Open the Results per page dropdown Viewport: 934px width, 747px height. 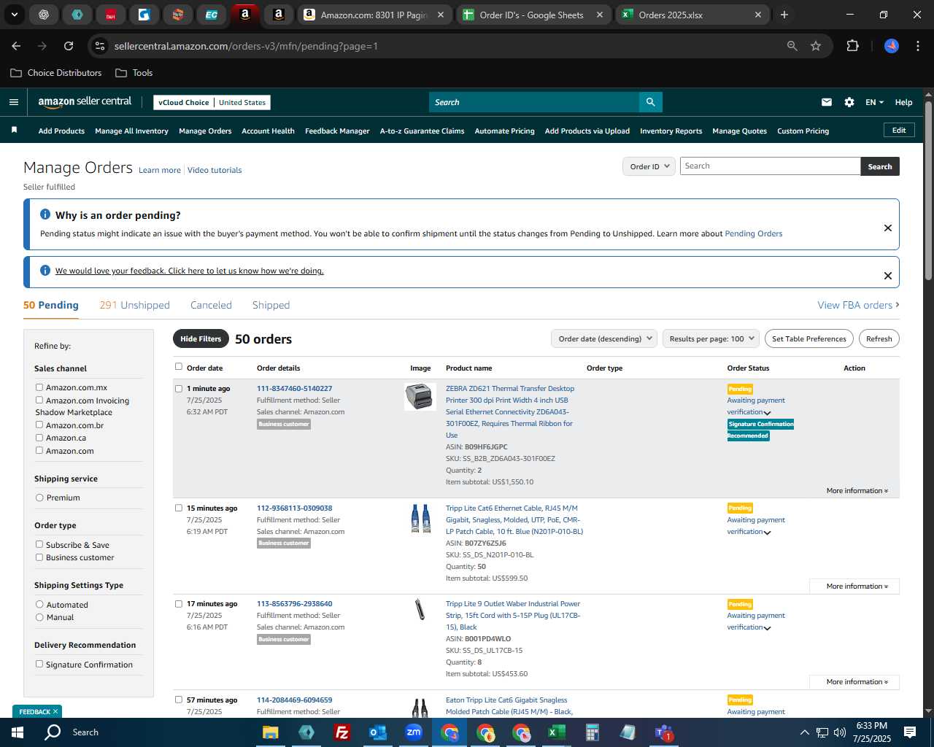click(711, 338)
